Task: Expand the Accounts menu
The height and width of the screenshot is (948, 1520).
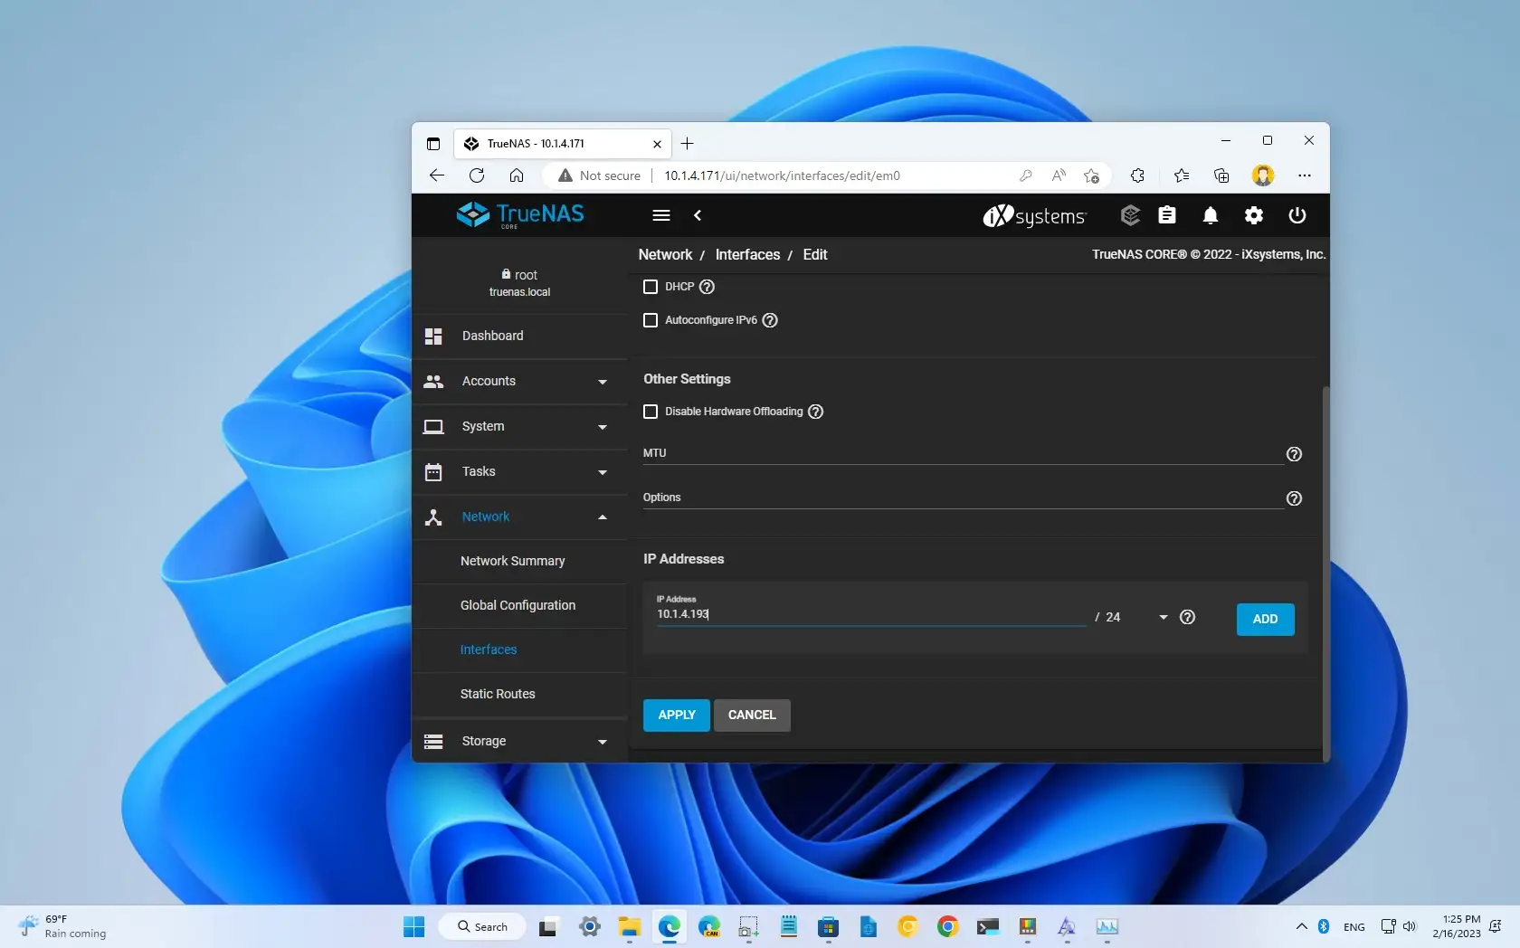Action: pos(519,382)
